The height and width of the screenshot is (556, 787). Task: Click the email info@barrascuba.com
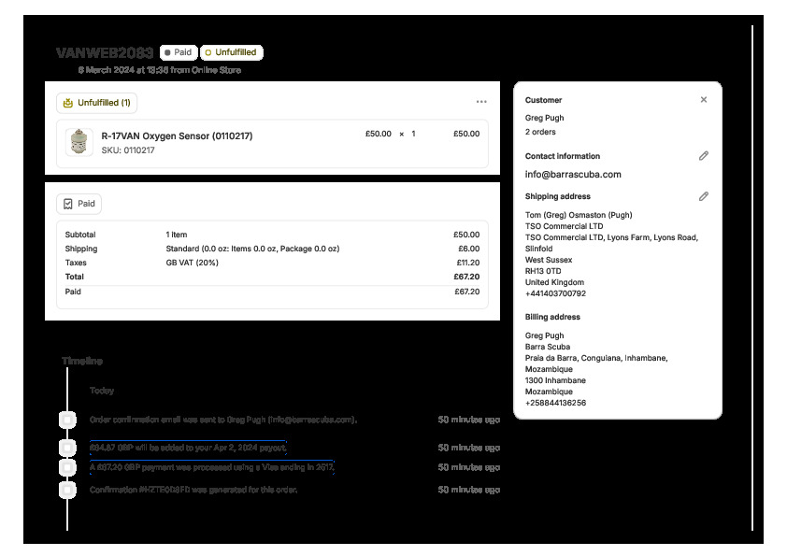coord(573,175)
